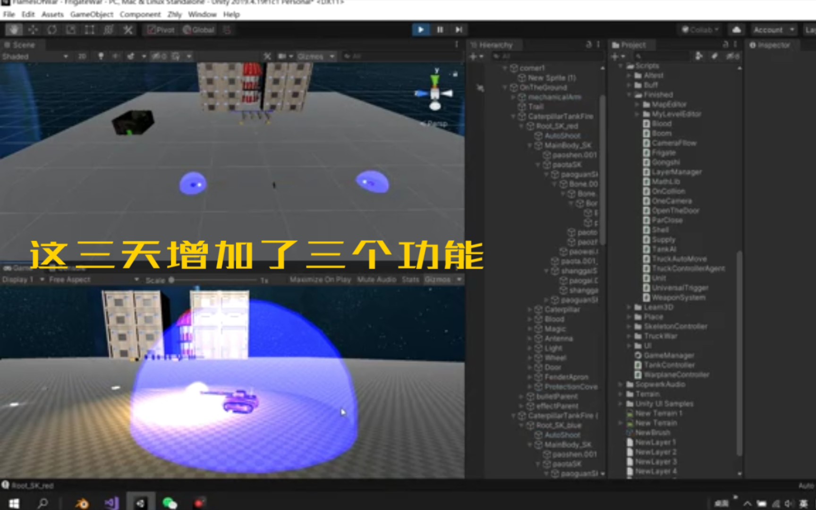Select the WeaponSystem script
This screenshot has width=816, height=510.
click(679, 297)
